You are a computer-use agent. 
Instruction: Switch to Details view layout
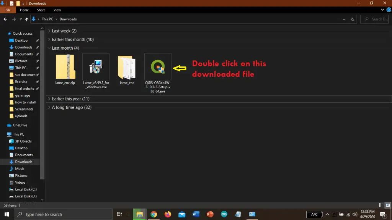pos(381,205)
